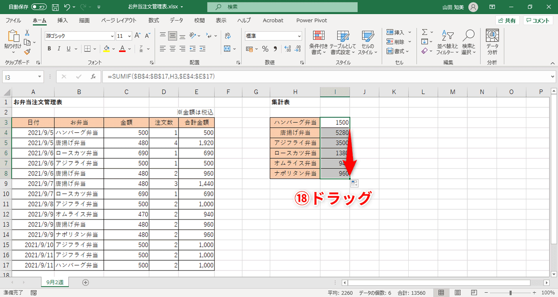Open the Name Box dropdown arrow
Image resolution: width=558 pixels, height=297 pixels.
pos(40,77)
